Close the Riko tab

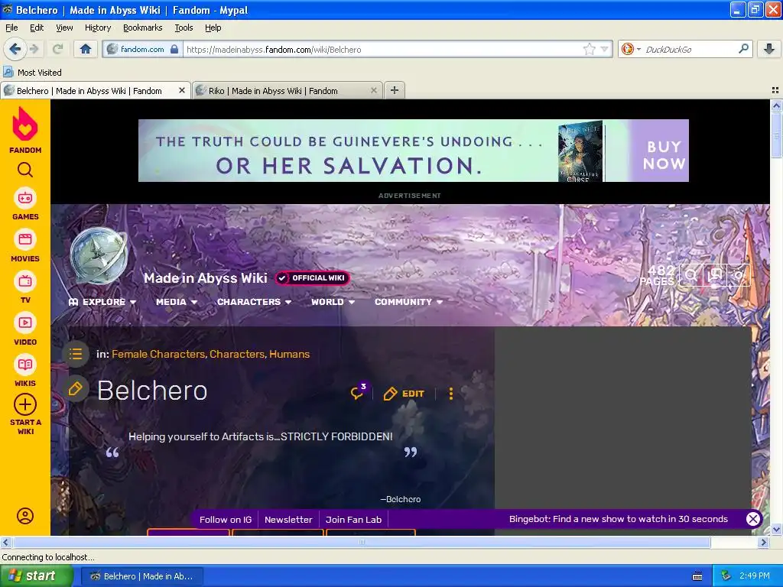tap(373, 90)
